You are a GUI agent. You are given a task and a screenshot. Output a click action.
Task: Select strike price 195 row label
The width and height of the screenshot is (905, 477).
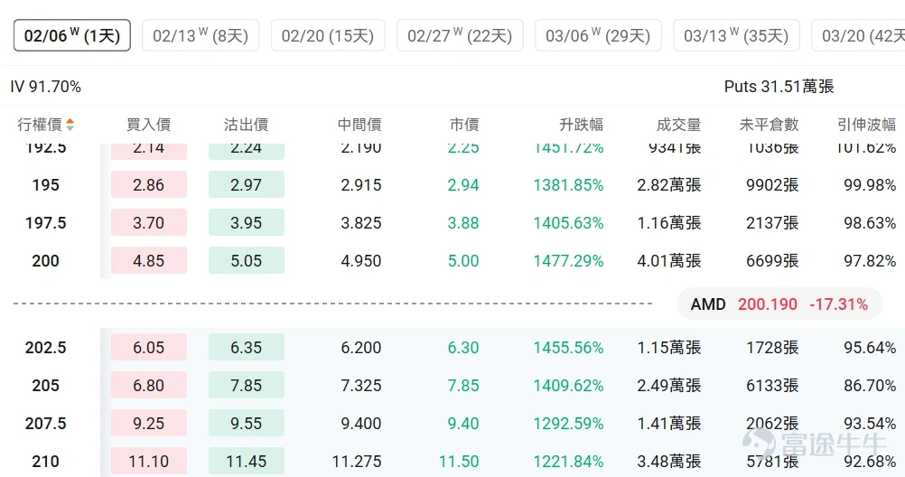[45, 185]
